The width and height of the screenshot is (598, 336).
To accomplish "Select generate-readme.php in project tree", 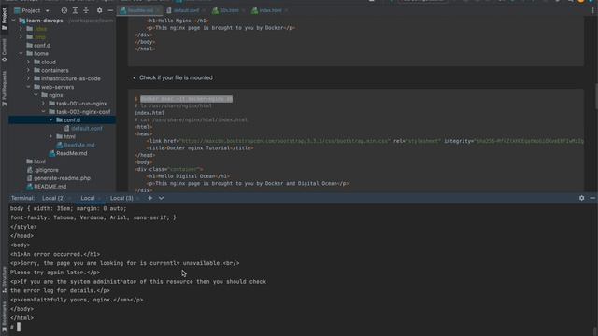I will coord(63,178).
